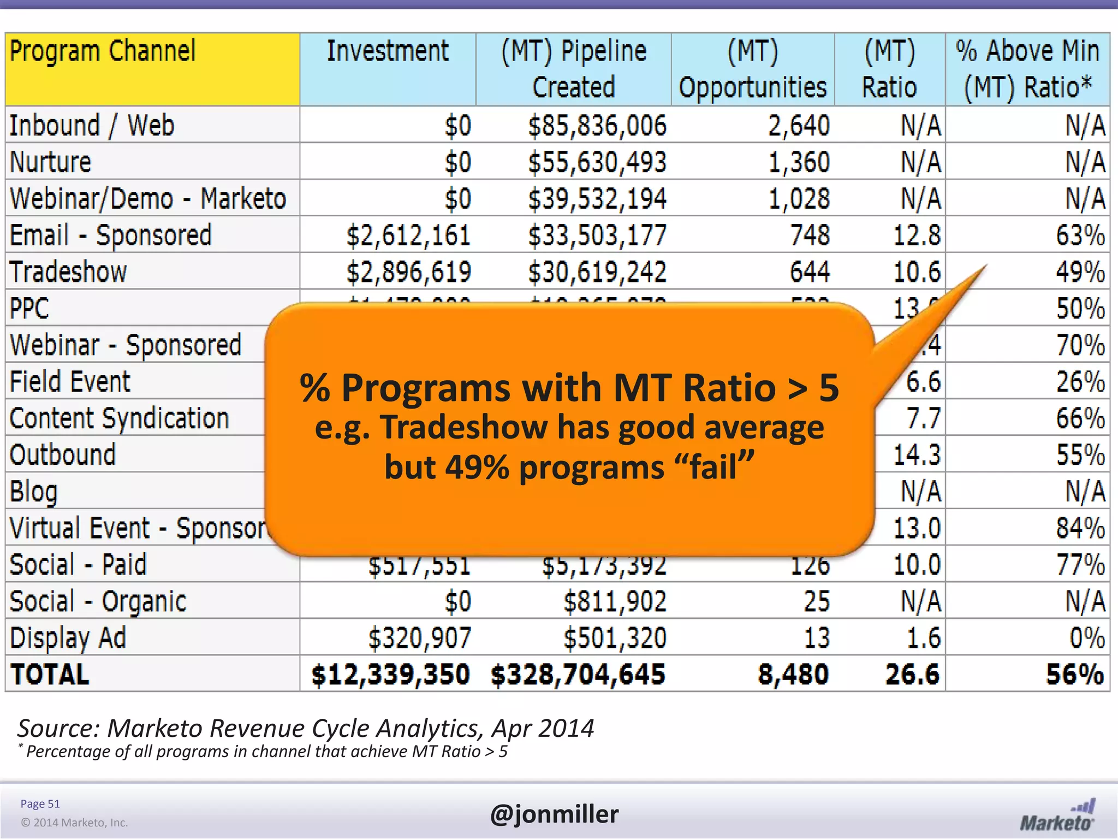Viewport: 1118px width, 839px height.
Task: Select MT Ratio value 10.6
Action: (x=917, y=272)
